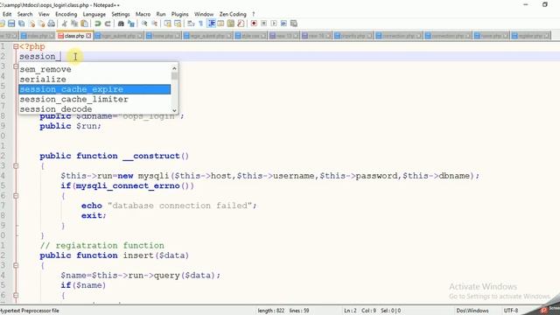Open the user defined language icon
Image resolution: width=560 pixels, height=315 pixels.
220,24
